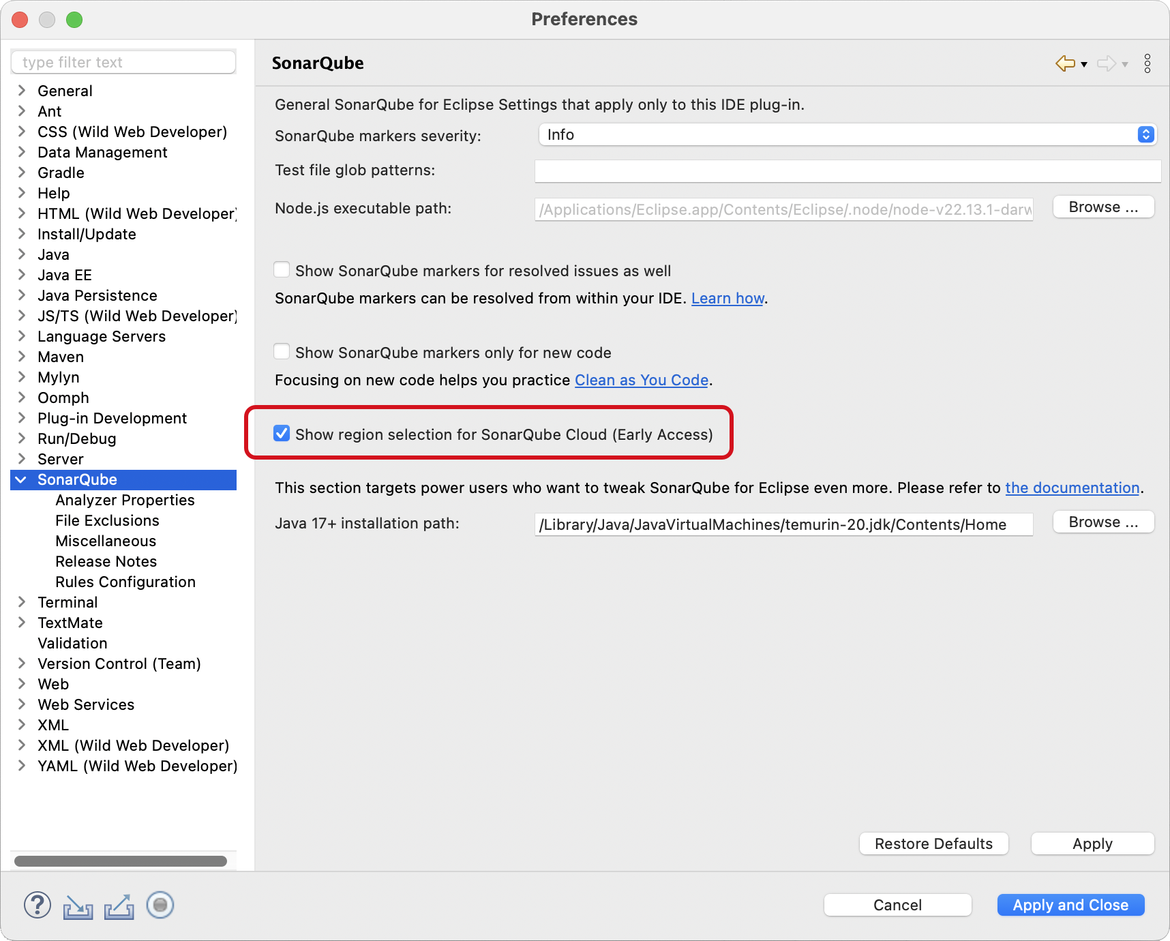Open the Learn how link

pyautogui.click(x=727, y=298)
